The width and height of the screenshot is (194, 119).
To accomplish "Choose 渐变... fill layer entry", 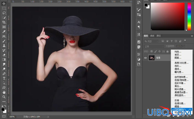I will point(178,55).
